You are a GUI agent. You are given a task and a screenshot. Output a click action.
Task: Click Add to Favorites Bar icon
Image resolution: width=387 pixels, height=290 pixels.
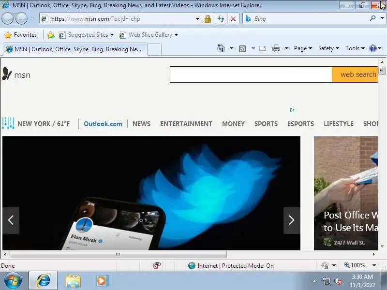pyautogui.click(x=51, y=35)
